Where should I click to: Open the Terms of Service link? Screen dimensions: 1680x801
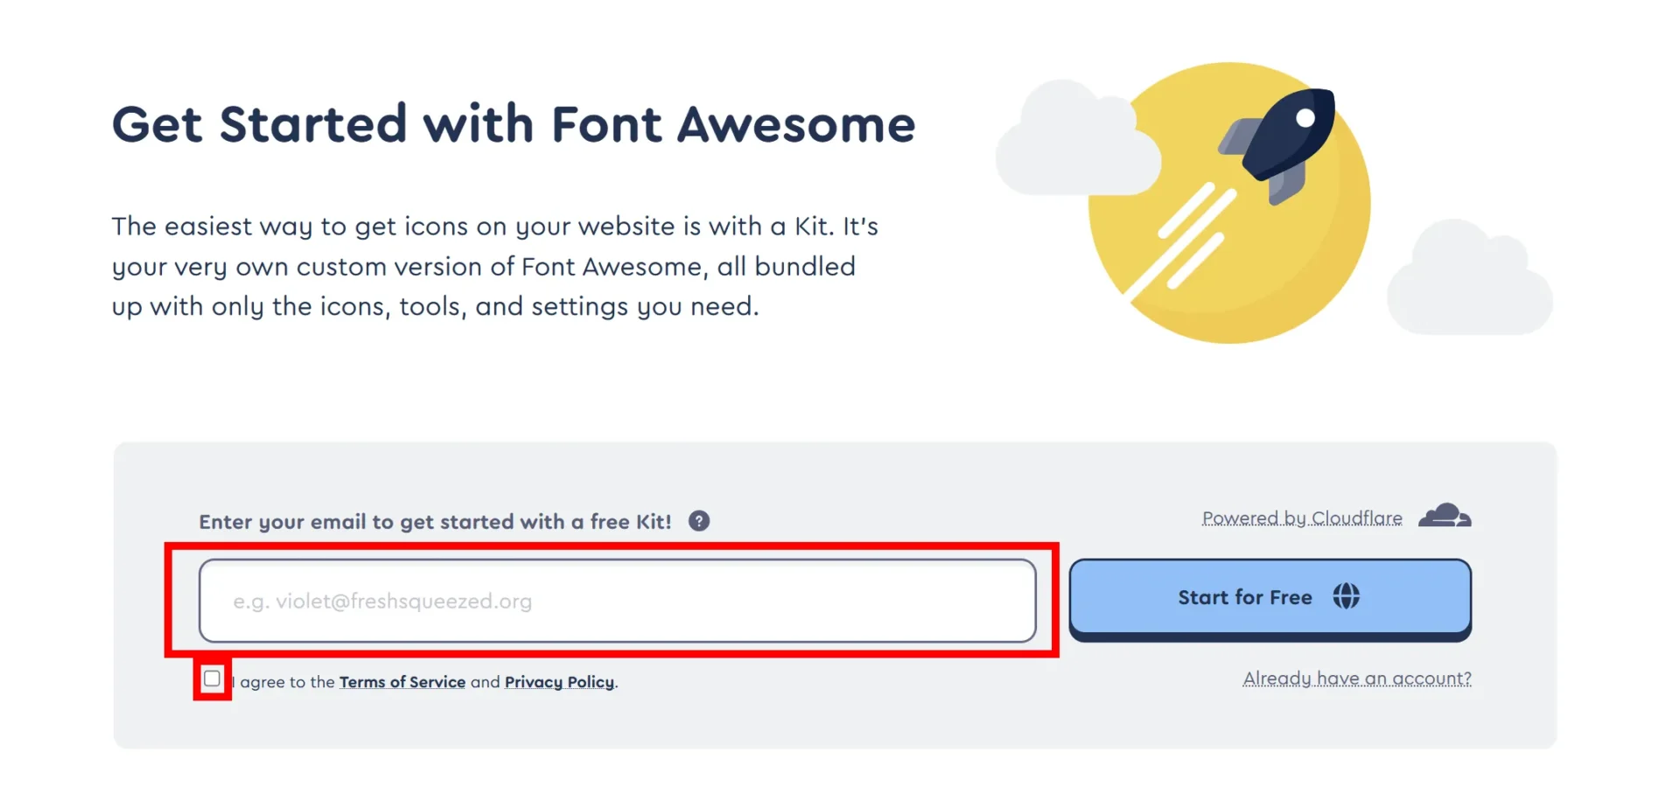(x=402, y=682)
